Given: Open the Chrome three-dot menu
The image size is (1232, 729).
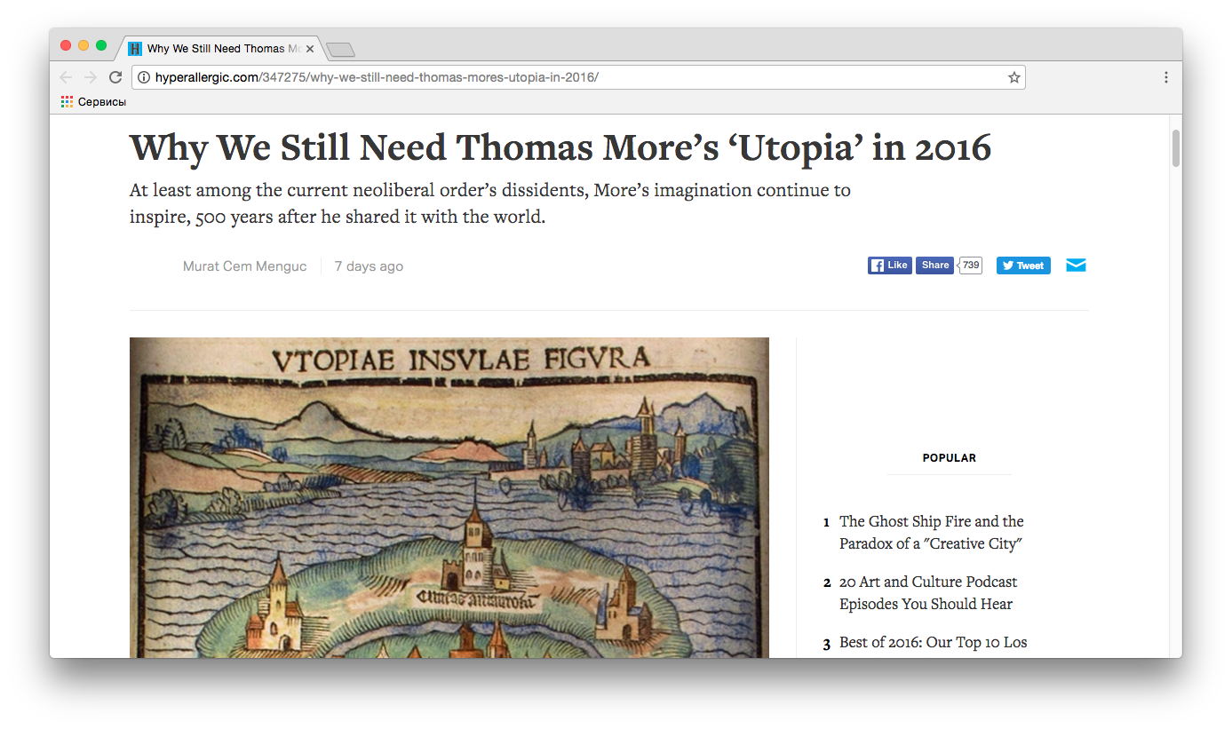Looking at the screenshot, I should [x=1165, y=77].
